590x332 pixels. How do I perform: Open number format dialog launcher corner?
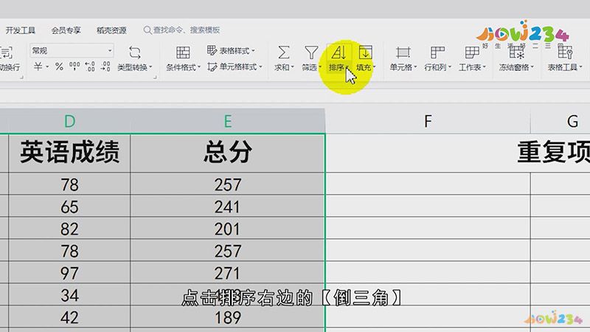click(155, 77)
